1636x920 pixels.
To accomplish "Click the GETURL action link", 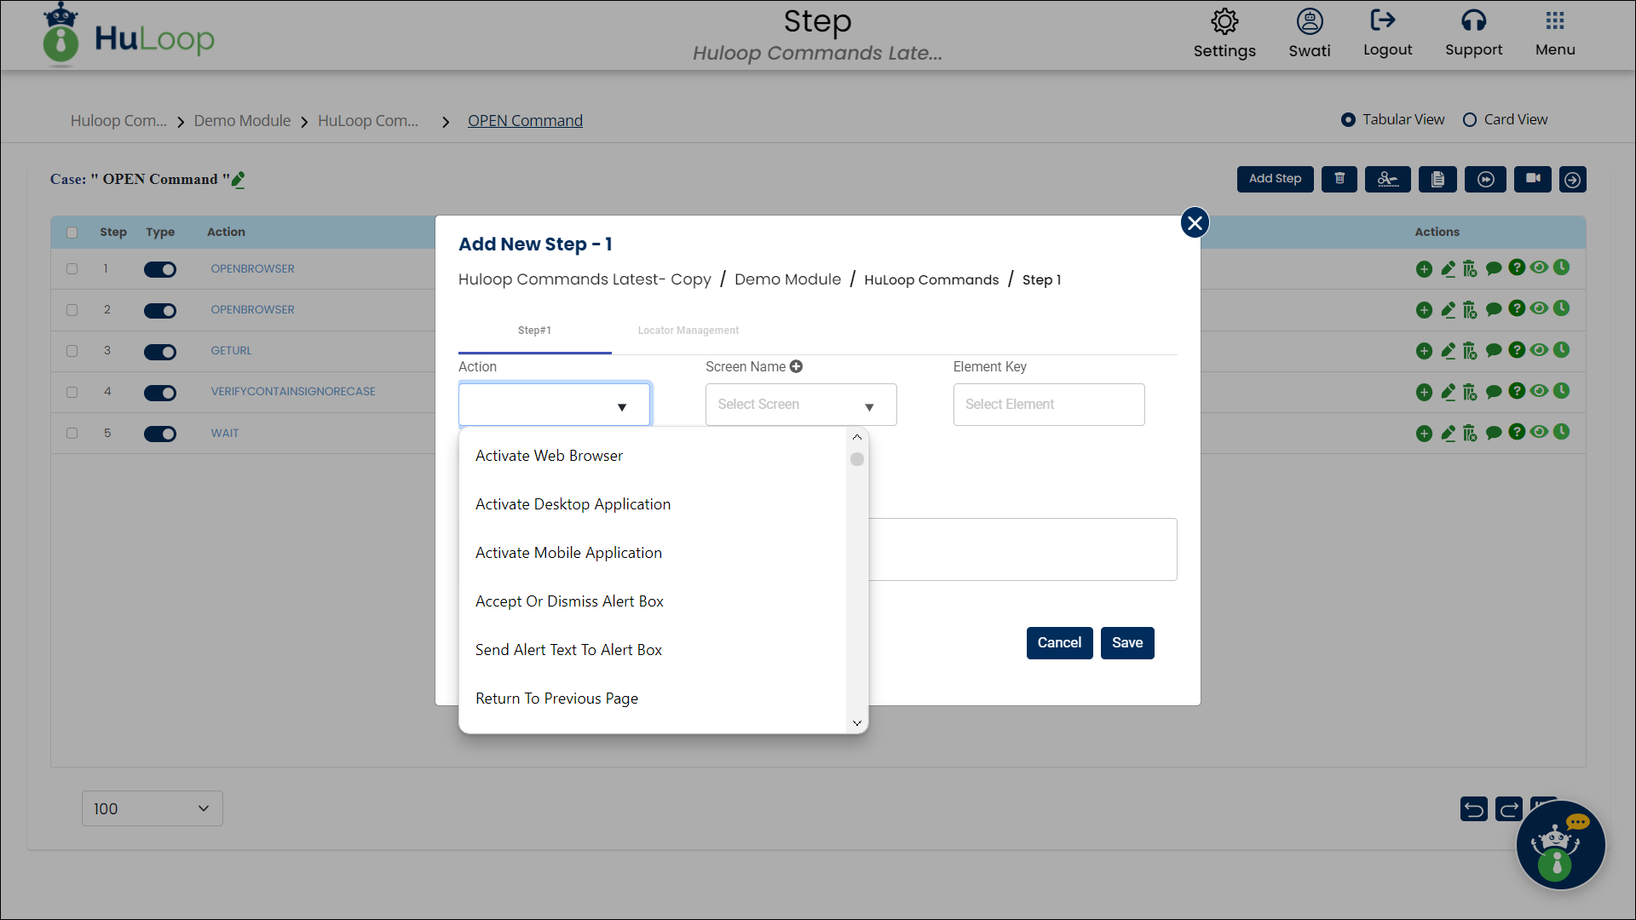I will [231, 351].
